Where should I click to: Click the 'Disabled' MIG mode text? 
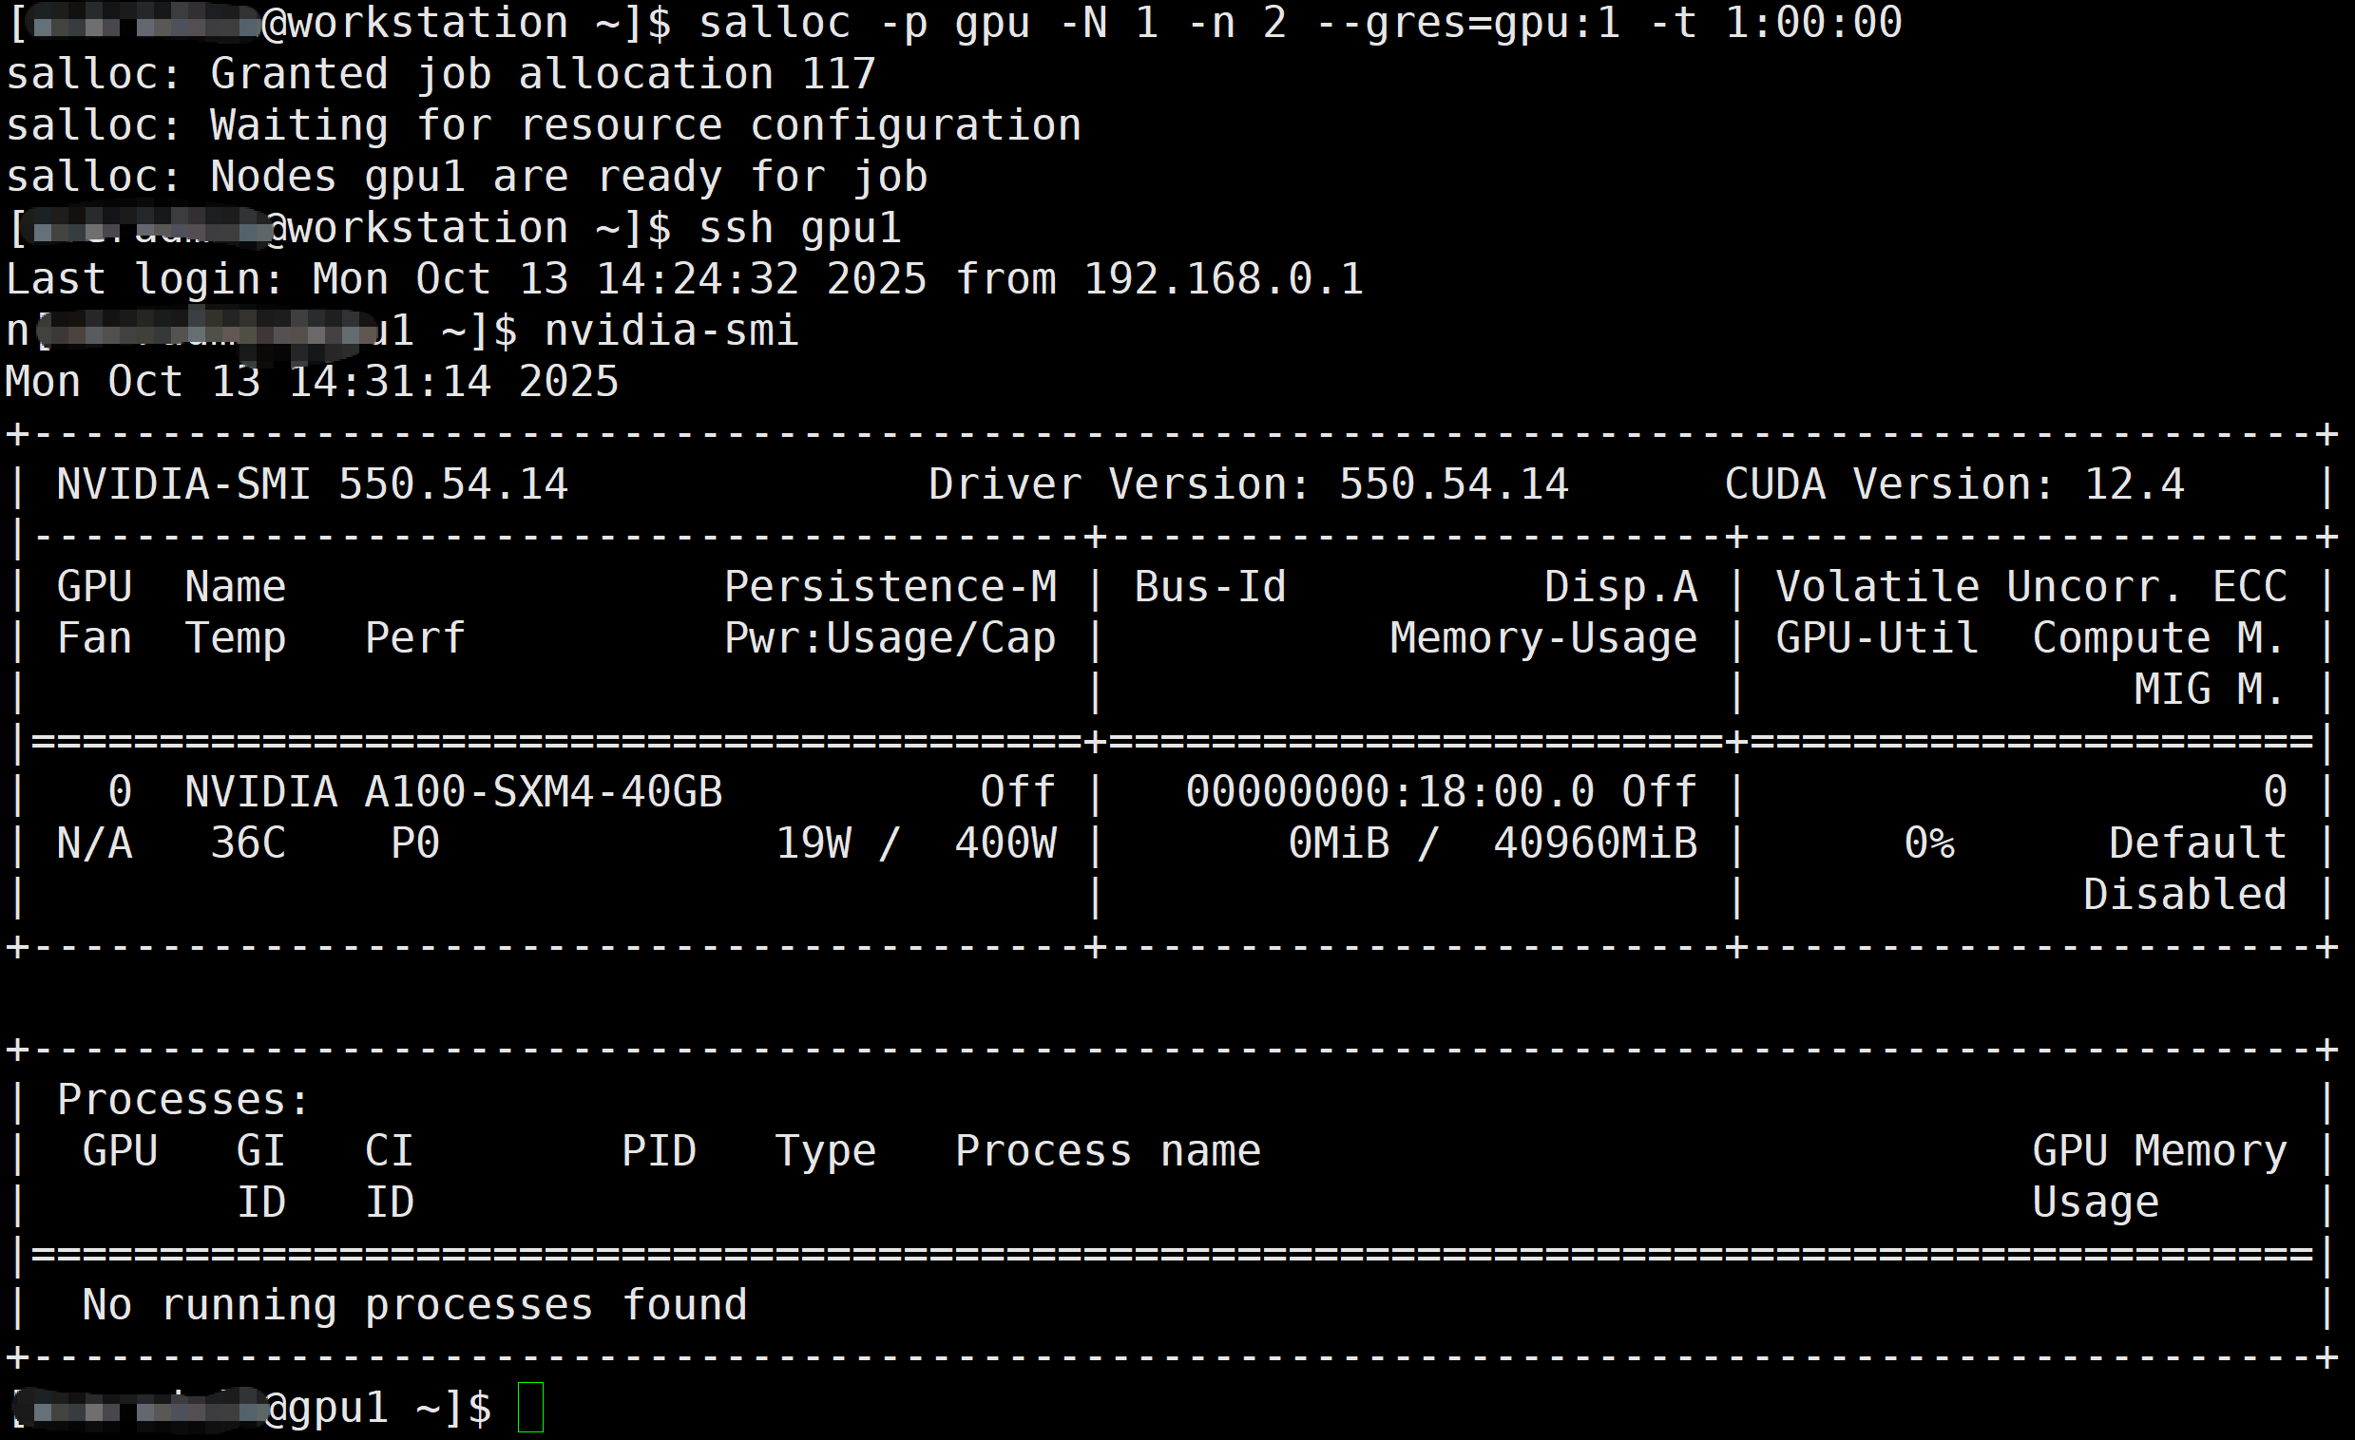pos(2184,896)
